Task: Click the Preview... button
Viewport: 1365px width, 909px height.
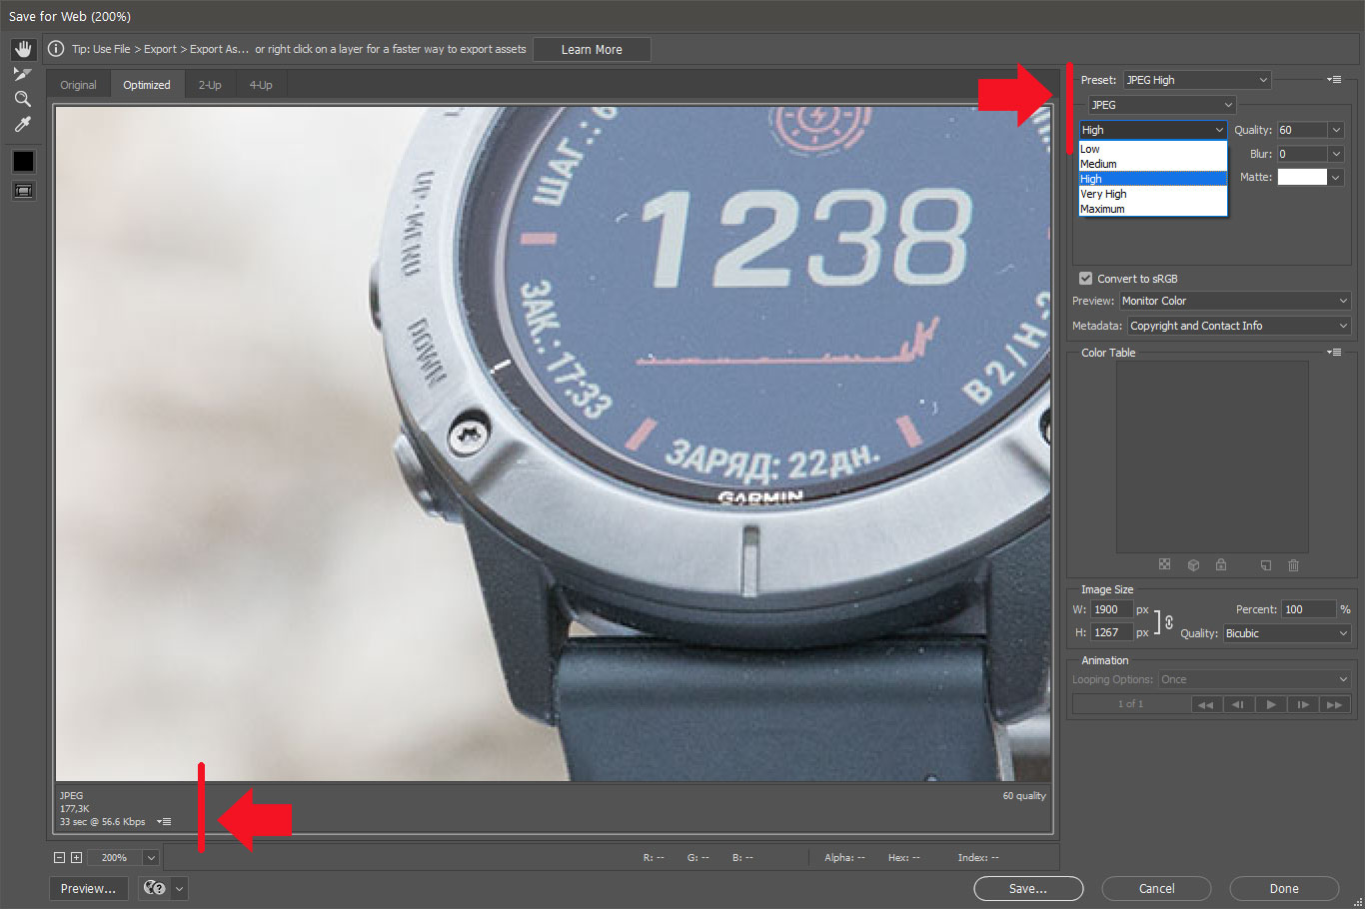Action: point(88,888)
